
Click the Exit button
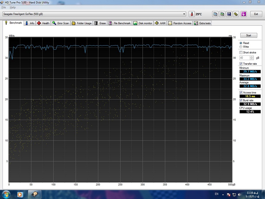point(256,14)
